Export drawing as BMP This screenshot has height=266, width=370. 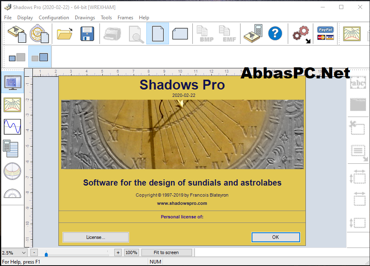pos(205,34)
